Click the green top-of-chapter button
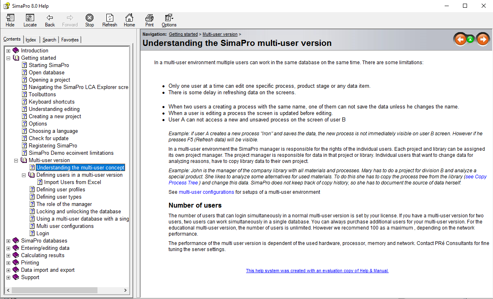The image size is (493, 299). coord(470,39)
